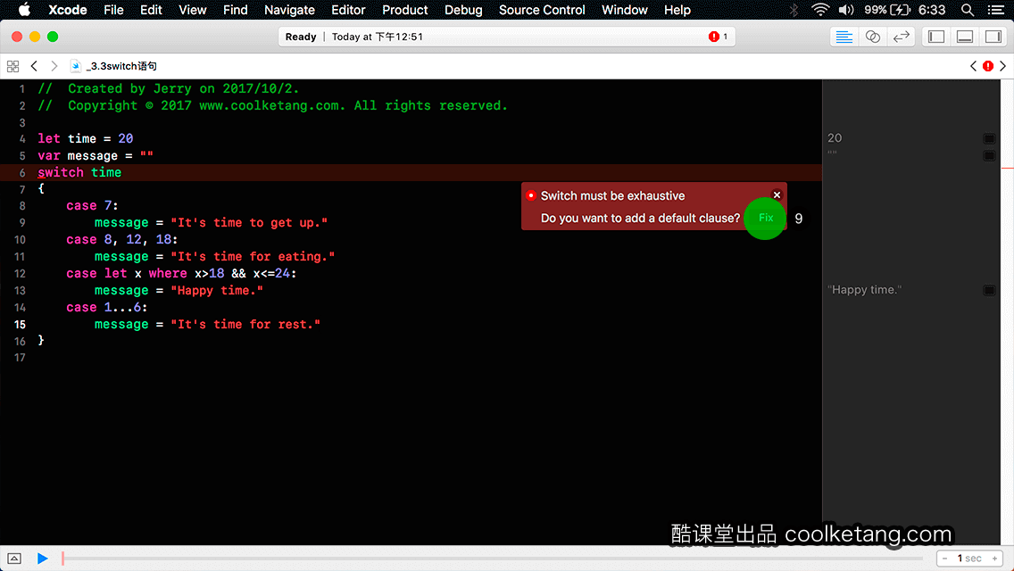
Task: Toggle the navigator panel
Action: (936, 37)
